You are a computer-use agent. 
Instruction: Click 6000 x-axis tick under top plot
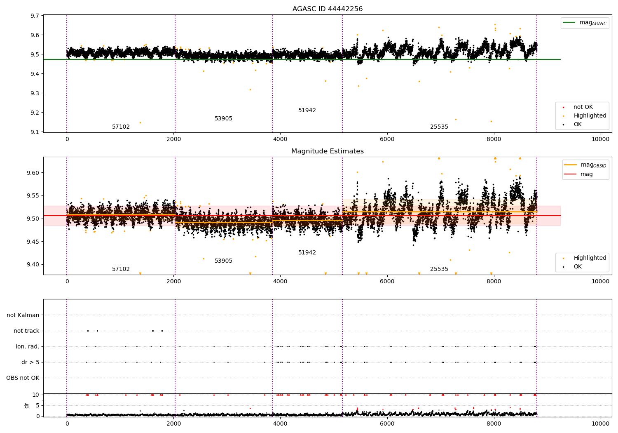point(387,139)
